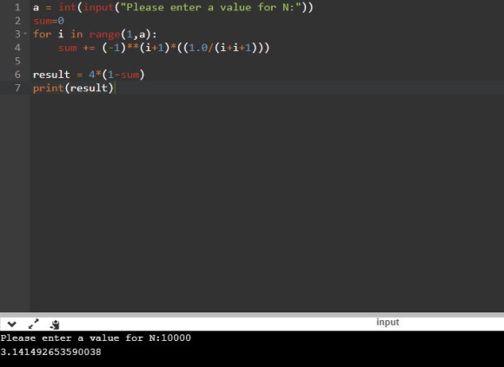Click the gray divider bar above the console
The width and height of the screenshot is (504, 367).
coord(252,314)
